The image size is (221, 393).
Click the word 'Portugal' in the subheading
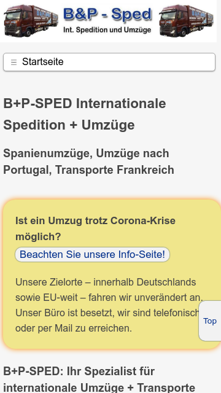(x=27, y=170)
